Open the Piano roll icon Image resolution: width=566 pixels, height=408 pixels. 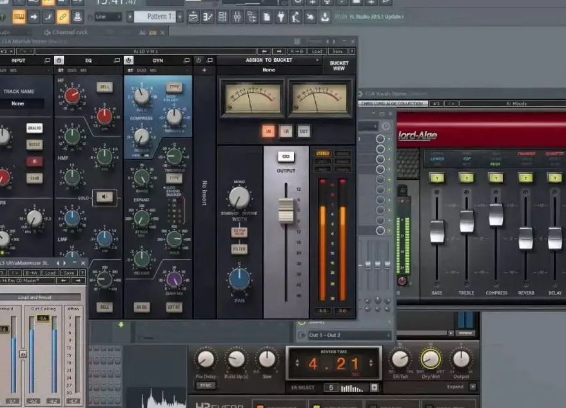point(208,17)
